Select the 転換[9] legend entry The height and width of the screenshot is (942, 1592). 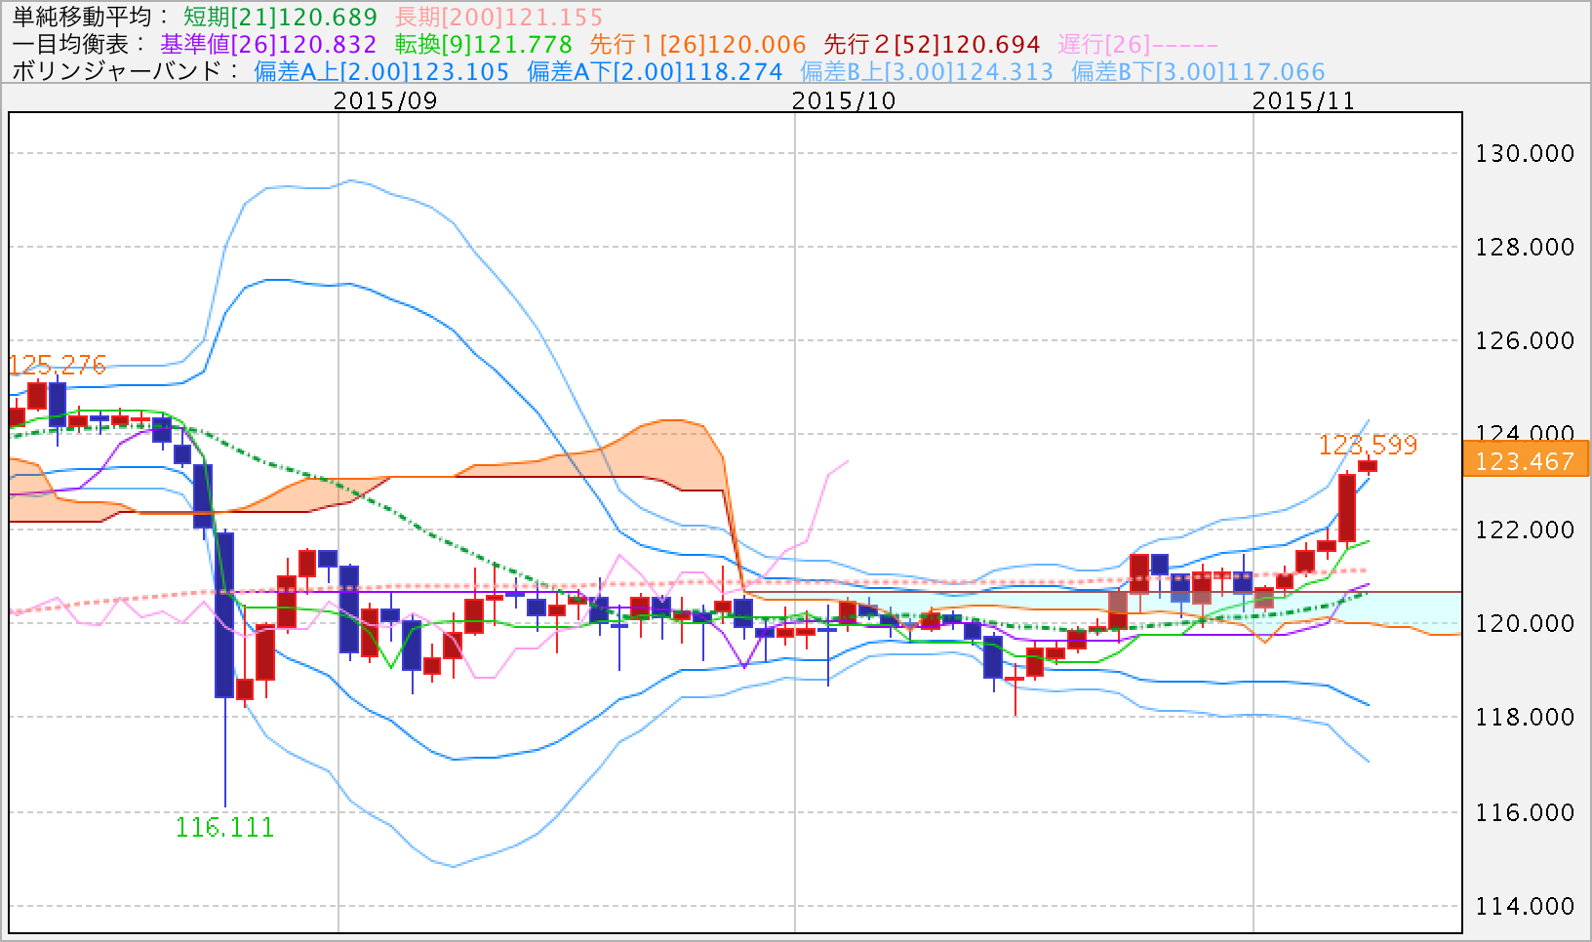[483, 45]
